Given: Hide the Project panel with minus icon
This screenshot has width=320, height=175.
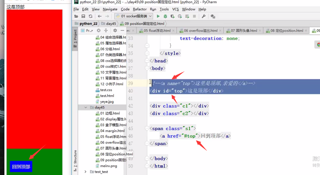Looking at the screenshot, I should pyautogui.click(x=122, y=30).
